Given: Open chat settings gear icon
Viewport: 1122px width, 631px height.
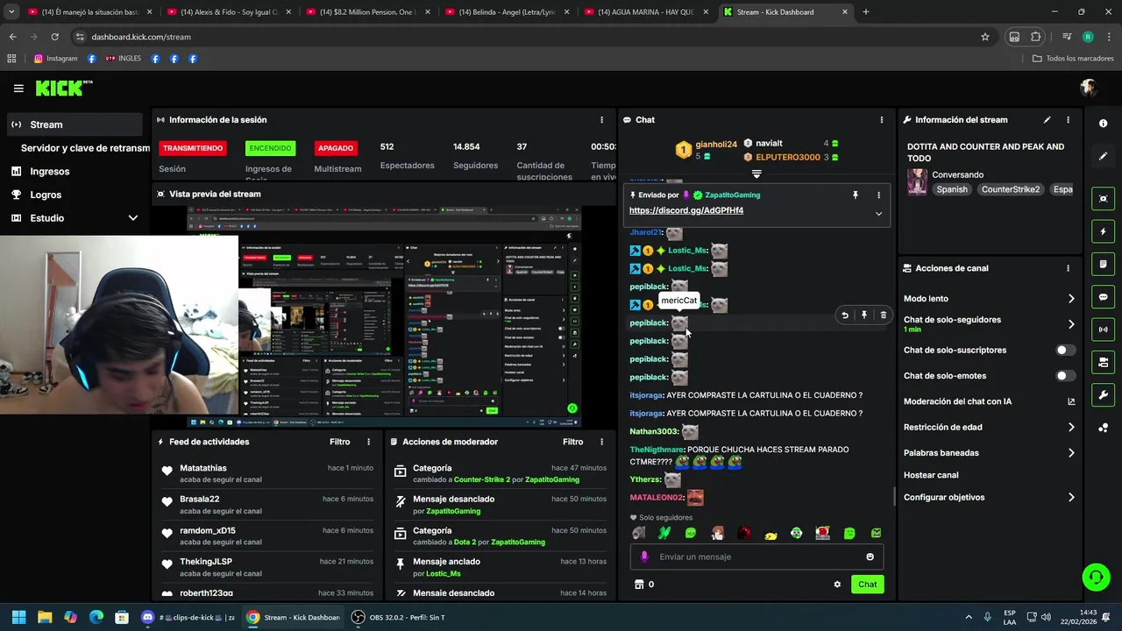Looking at the screenshot, I should [x=837, y=585].
